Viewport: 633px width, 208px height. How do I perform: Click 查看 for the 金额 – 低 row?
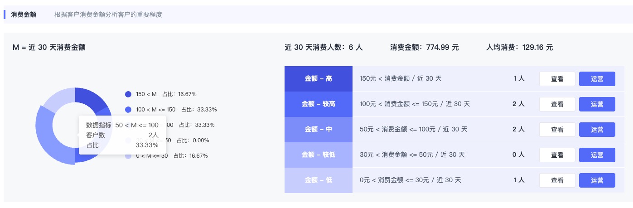point(557,180)
